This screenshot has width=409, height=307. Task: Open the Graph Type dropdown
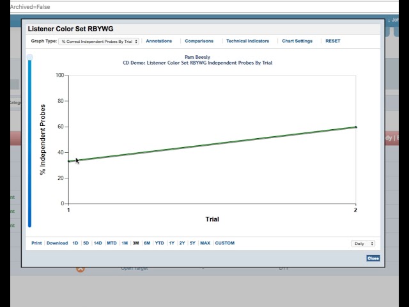tap(98, 42)
